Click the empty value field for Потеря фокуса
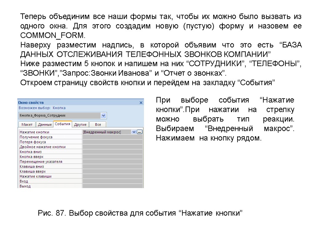 (113, 142)
